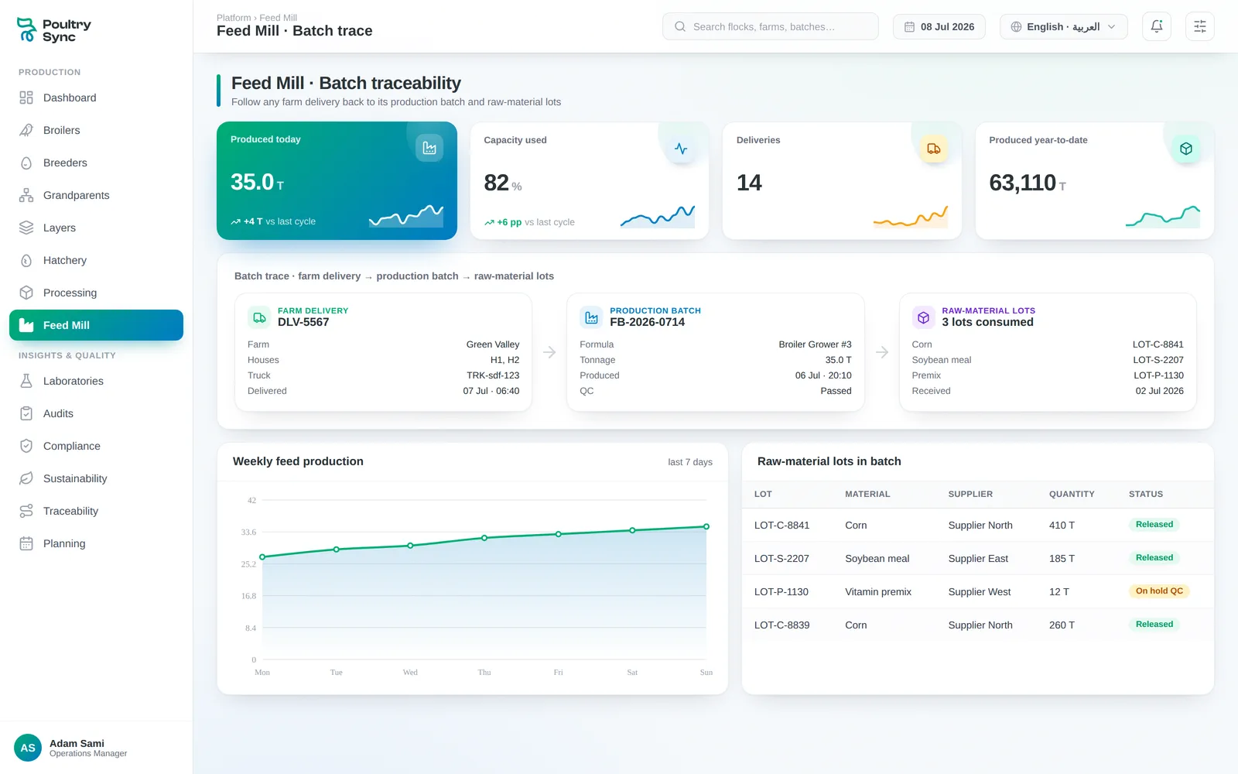The image size is (1238, 774).
Task: Expand the English language dropdown
Action: pyautogui.click(x=1063, y=26)
